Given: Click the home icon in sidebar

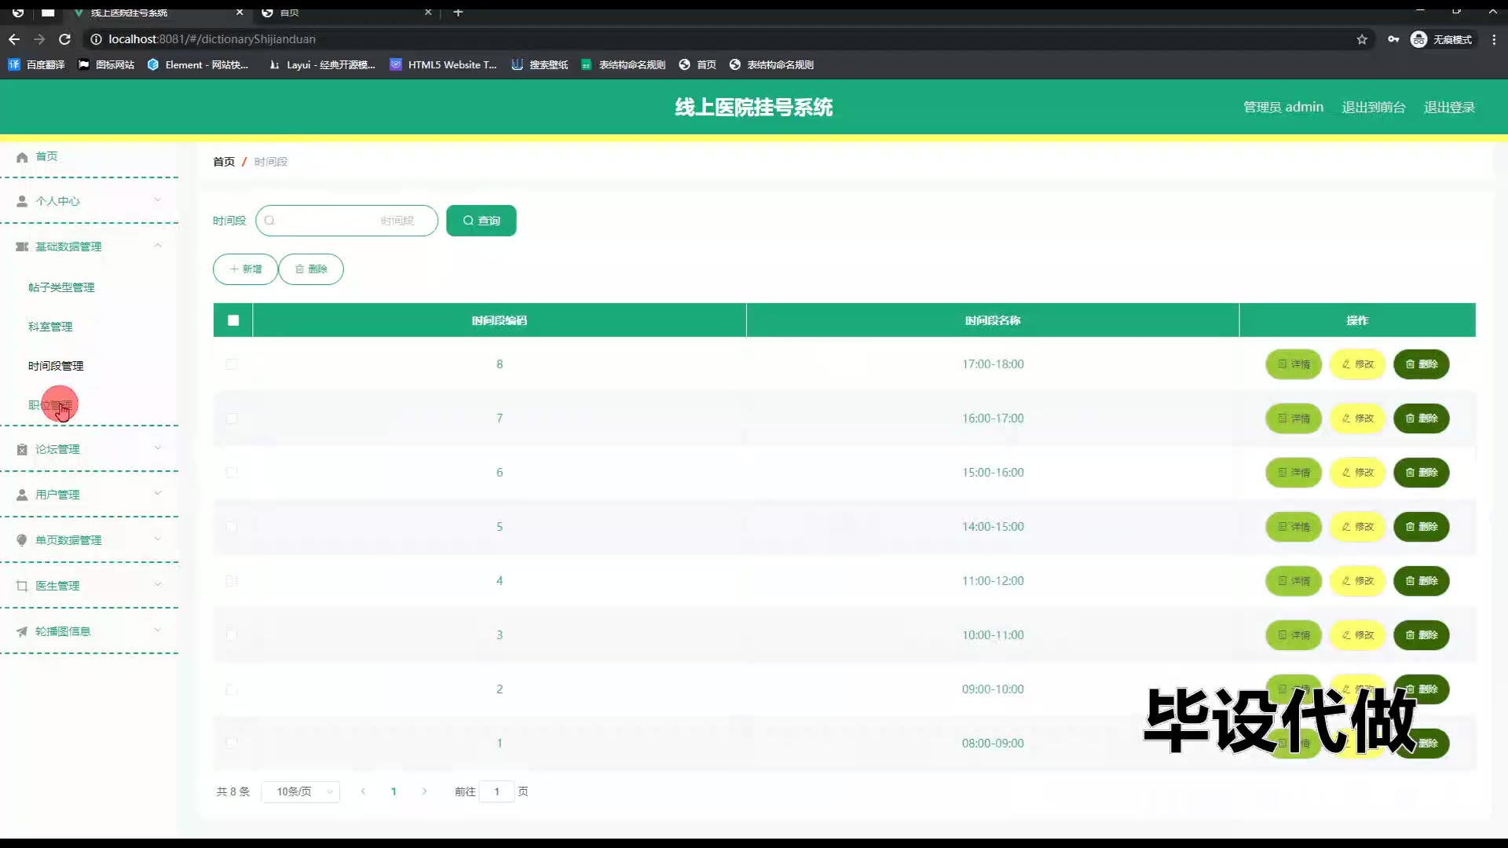Looking at the screenshot, I should (x=22, y=157).
